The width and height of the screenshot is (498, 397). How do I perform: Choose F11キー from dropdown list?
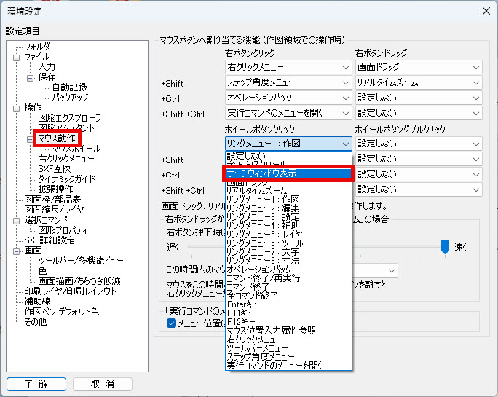[242, 313]
